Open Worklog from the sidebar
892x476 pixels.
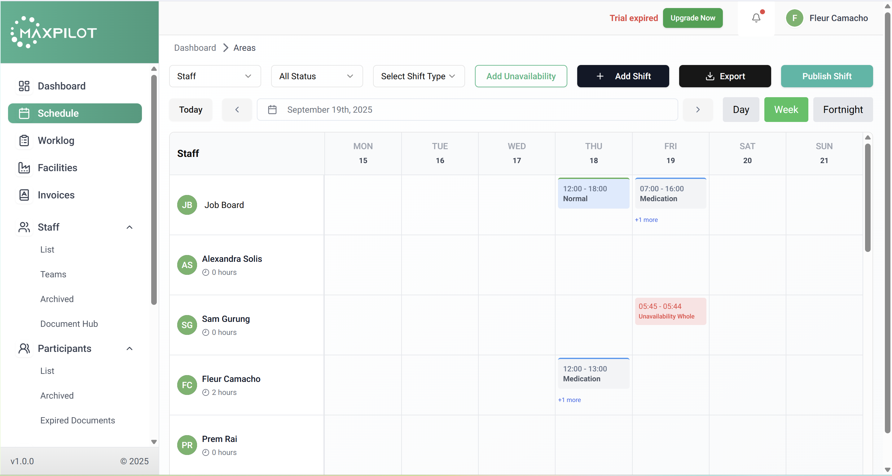point(56,141)
